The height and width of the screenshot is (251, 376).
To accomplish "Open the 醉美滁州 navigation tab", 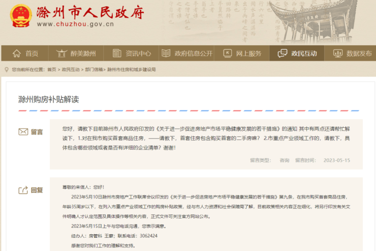I will pyautogui.click(x=76, y=53).
